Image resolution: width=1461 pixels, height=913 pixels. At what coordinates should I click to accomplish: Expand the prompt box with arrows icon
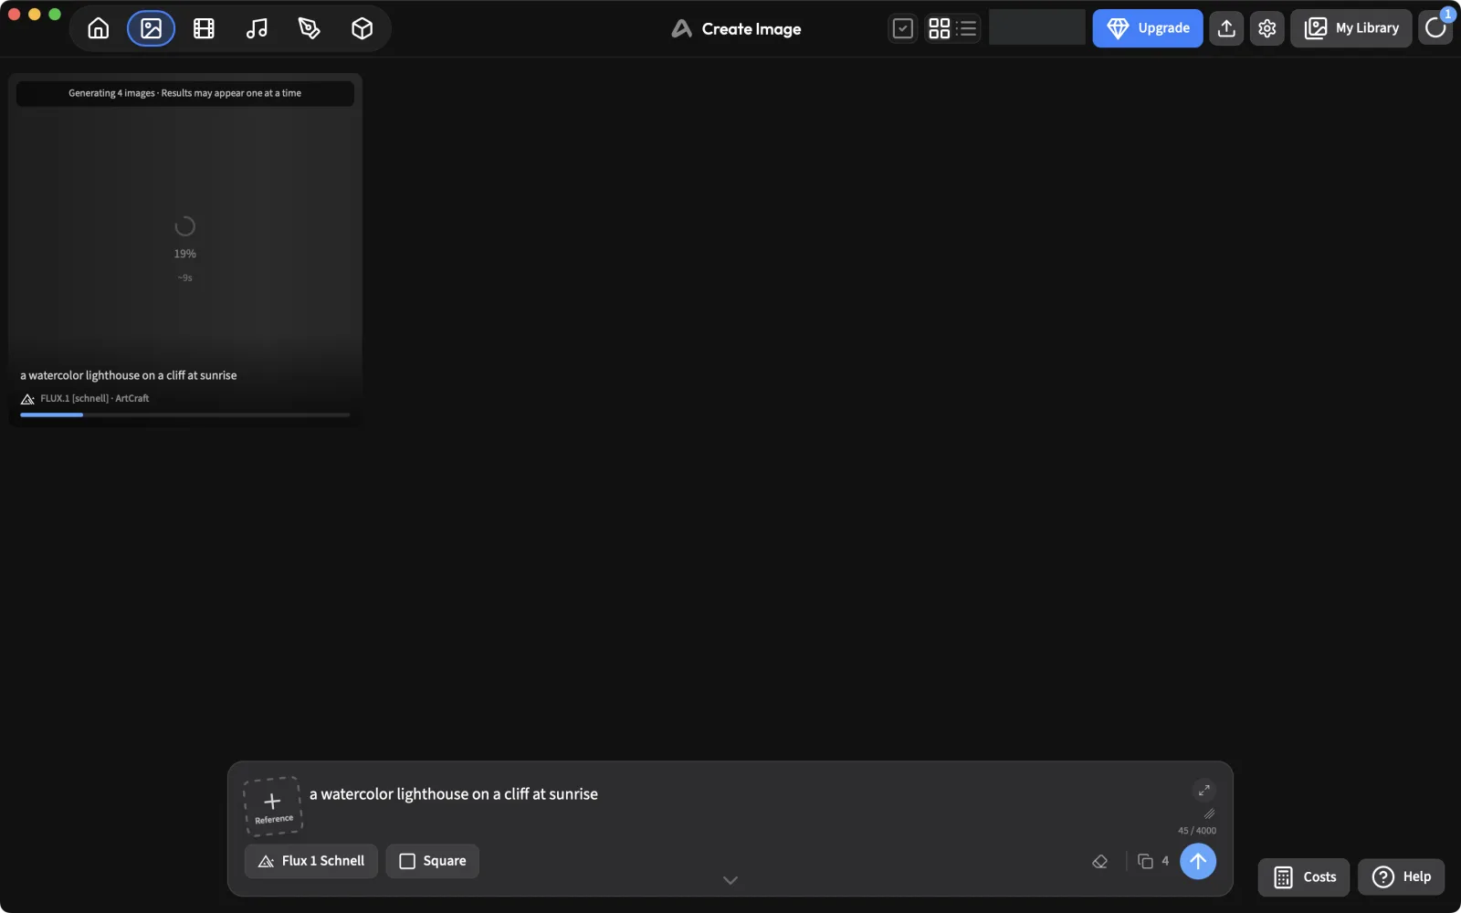1203,791
